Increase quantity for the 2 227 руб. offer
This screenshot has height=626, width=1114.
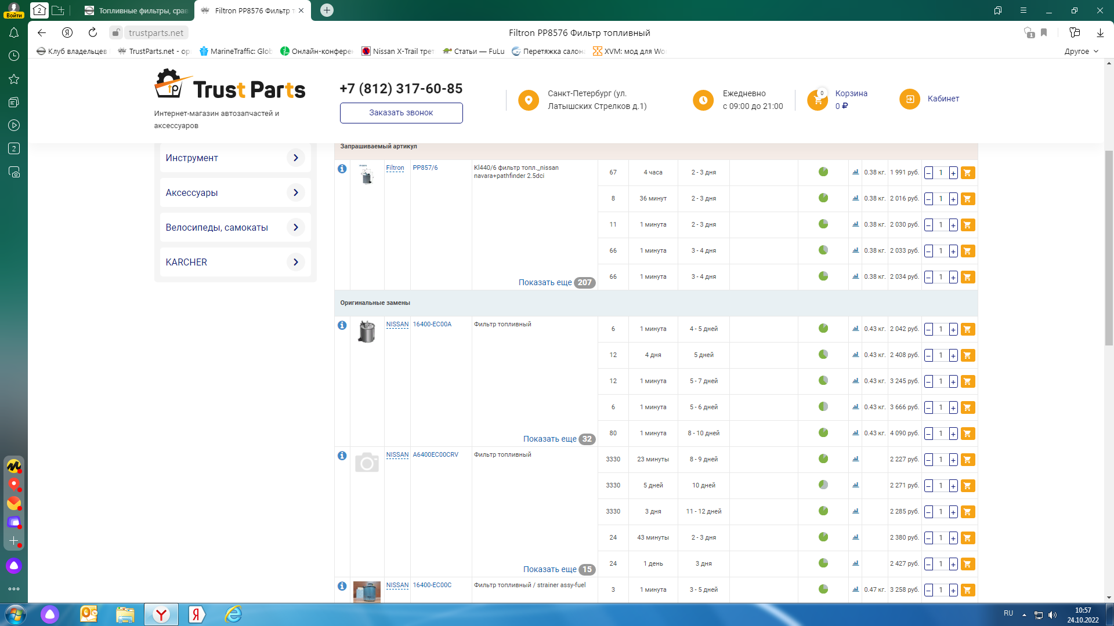pos(953,460)
